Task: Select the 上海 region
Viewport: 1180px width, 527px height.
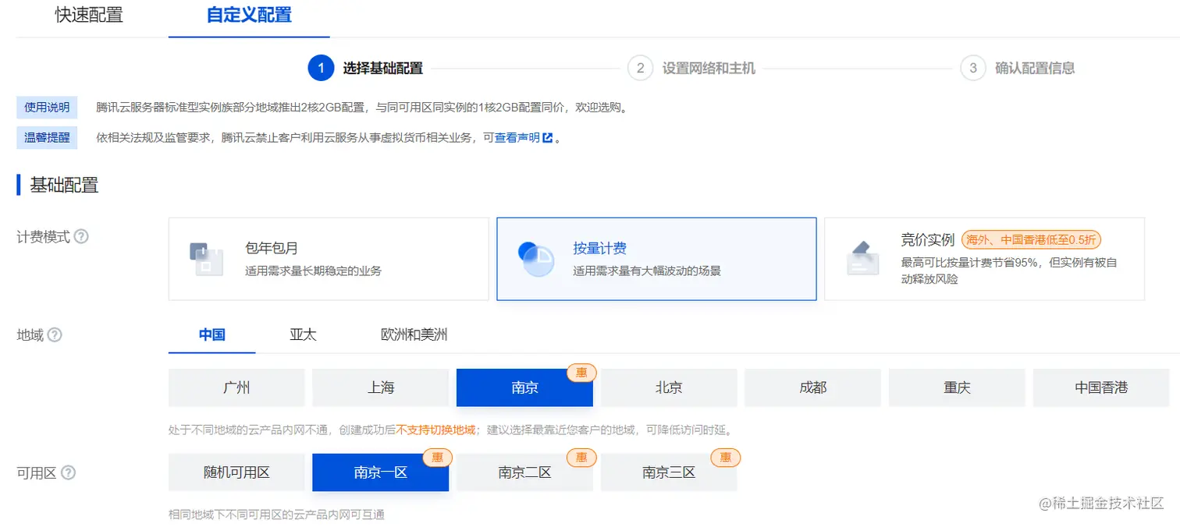Action: (x=381, y=387)
